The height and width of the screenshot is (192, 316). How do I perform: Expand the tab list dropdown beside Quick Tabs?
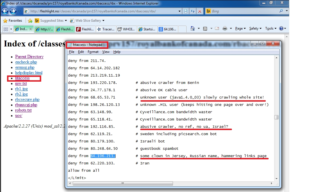pos(11,29)
